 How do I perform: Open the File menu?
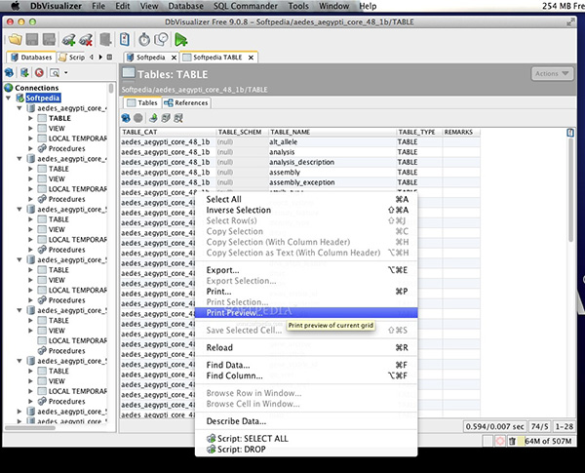point(98,6)
